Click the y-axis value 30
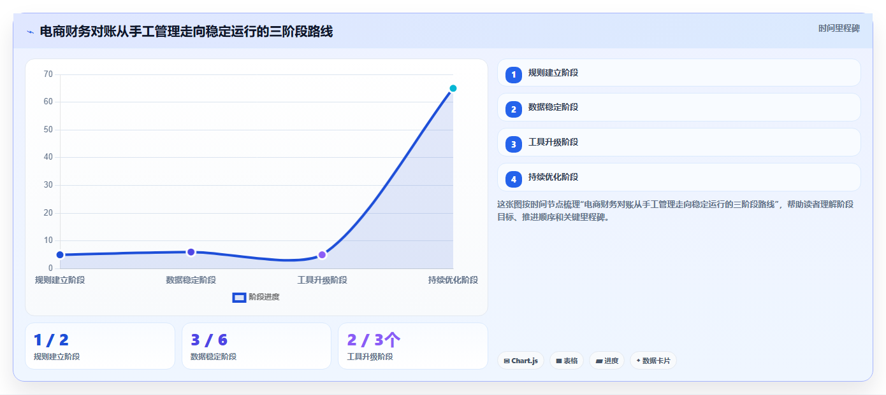This screenshot has width=886, height=395. [x=48, y=185]
